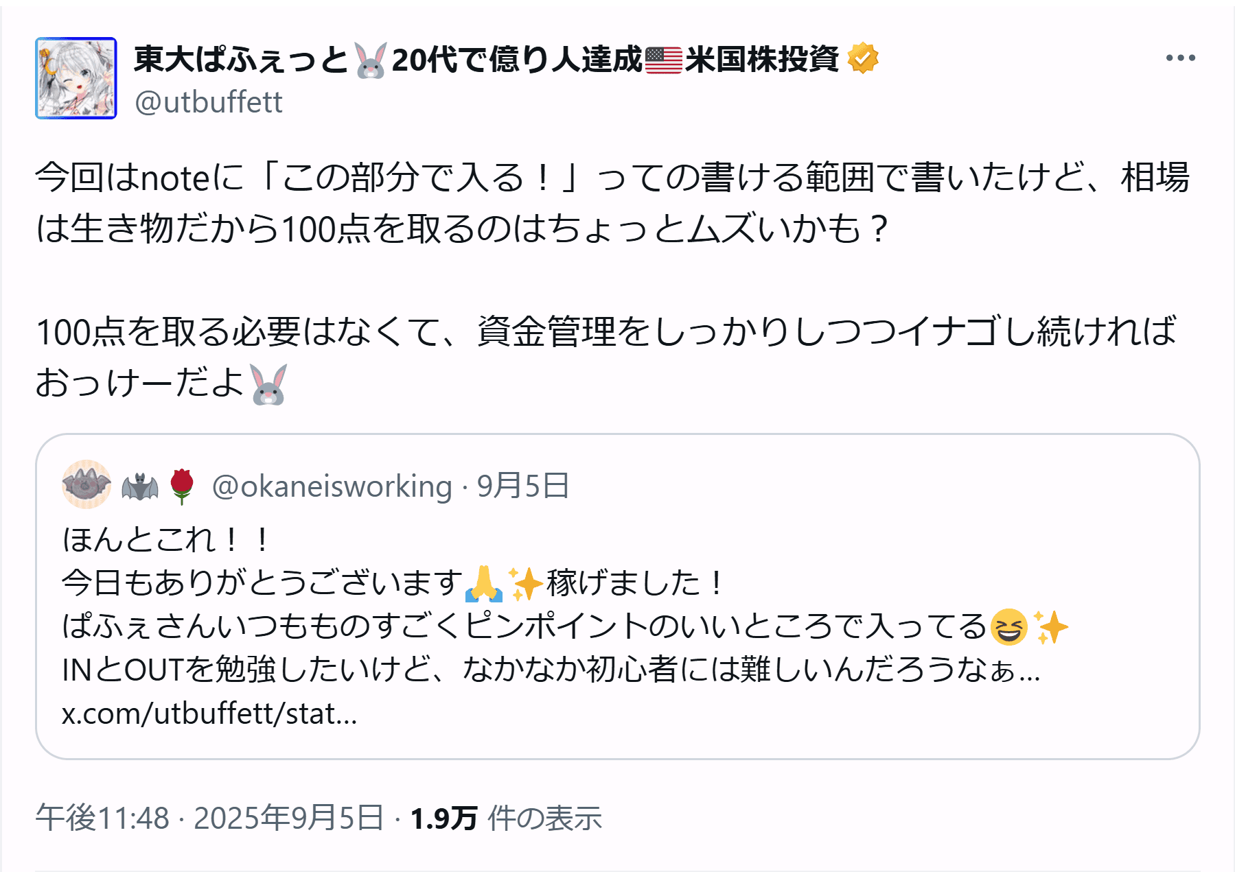Click the laughing face emoji in the quote
The image size is (1235, 872).
[x=1008, y=626]
